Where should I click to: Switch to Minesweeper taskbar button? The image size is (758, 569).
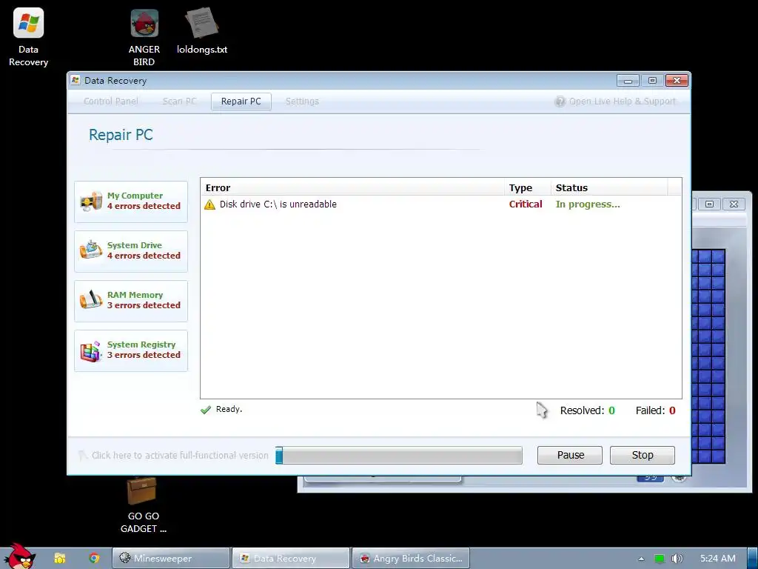click(x=171, y=559)
